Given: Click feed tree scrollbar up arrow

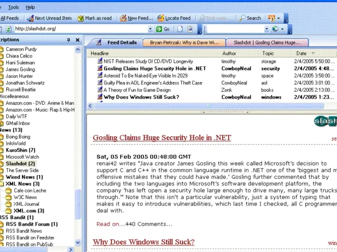Looking at the screenshot, I should 78,50.
